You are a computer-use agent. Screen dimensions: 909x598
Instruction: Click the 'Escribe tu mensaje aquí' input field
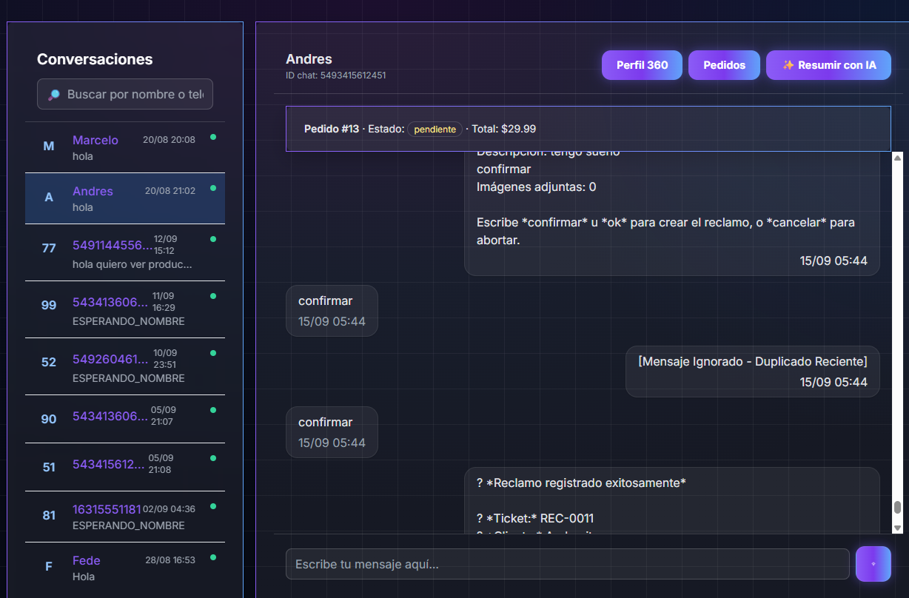(567, 564)
